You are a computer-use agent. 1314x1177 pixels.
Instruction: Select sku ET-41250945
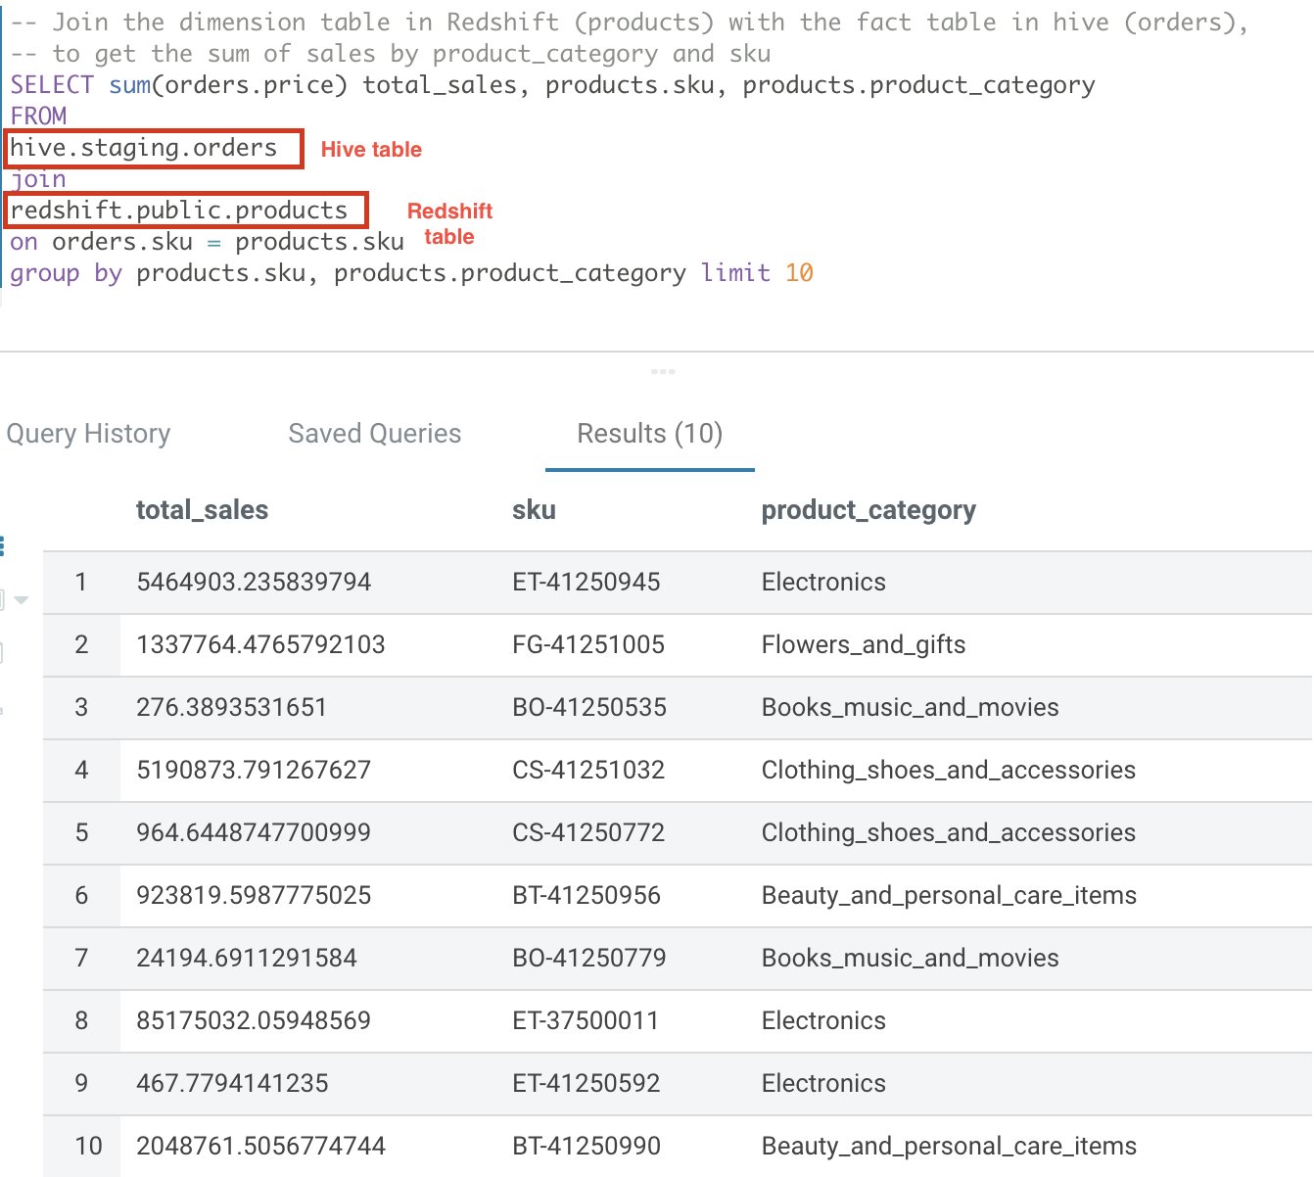click(x=586, y=582)
